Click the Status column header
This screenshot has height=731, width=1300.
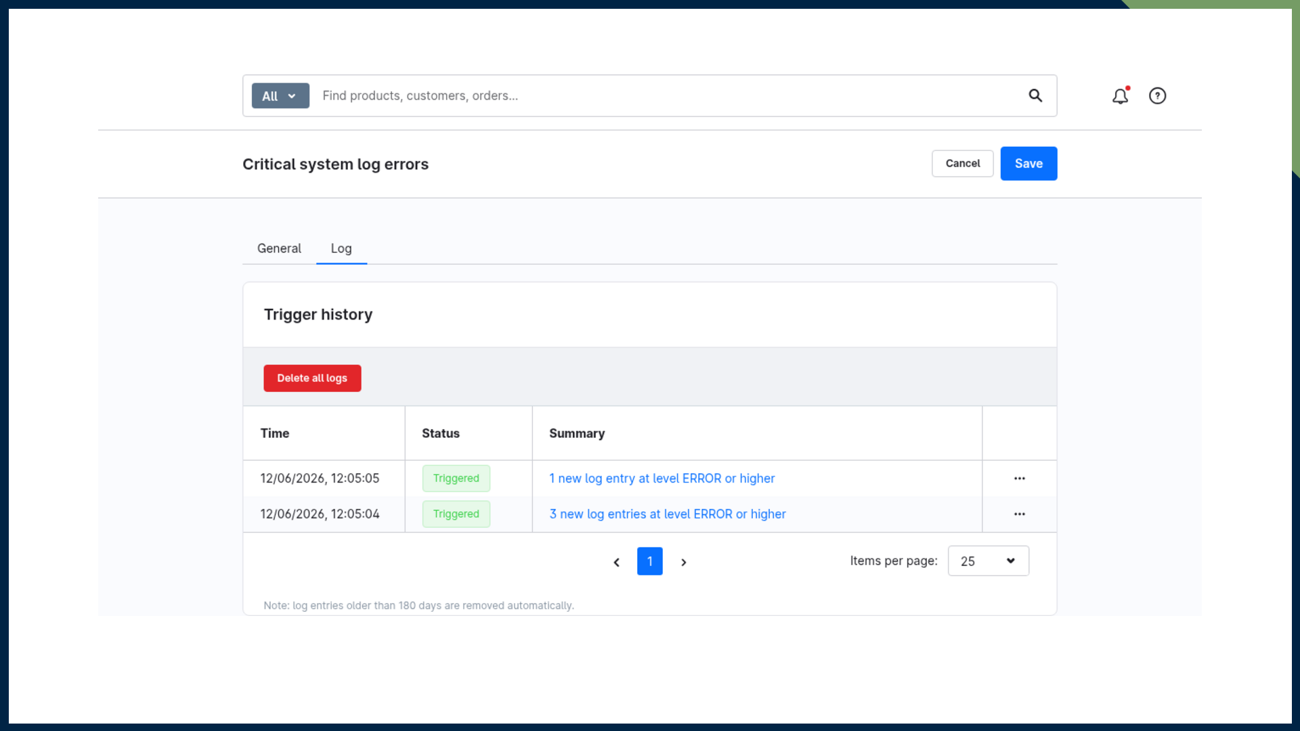point(469,433)
